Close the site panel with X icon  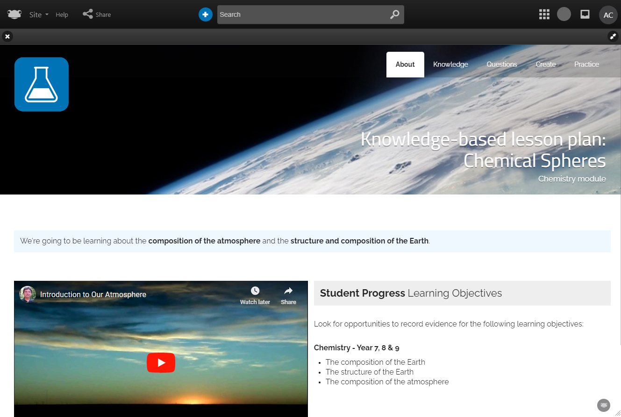pyautogui.click(x=7, y=36)
